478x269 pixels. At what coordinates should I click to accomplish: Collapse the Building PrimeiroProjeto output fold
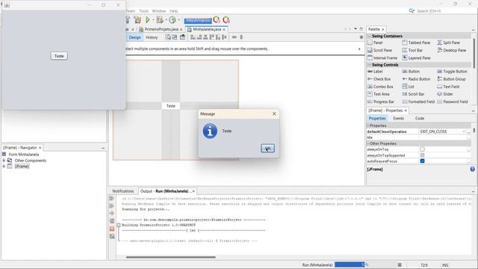pos(119,225)
